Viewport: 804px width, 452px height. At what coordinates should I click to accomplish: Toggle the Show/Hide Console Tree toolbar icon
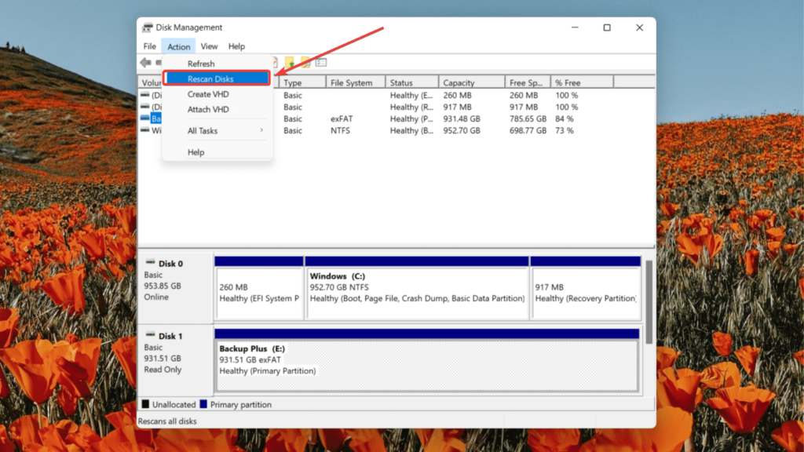point(321,63)
